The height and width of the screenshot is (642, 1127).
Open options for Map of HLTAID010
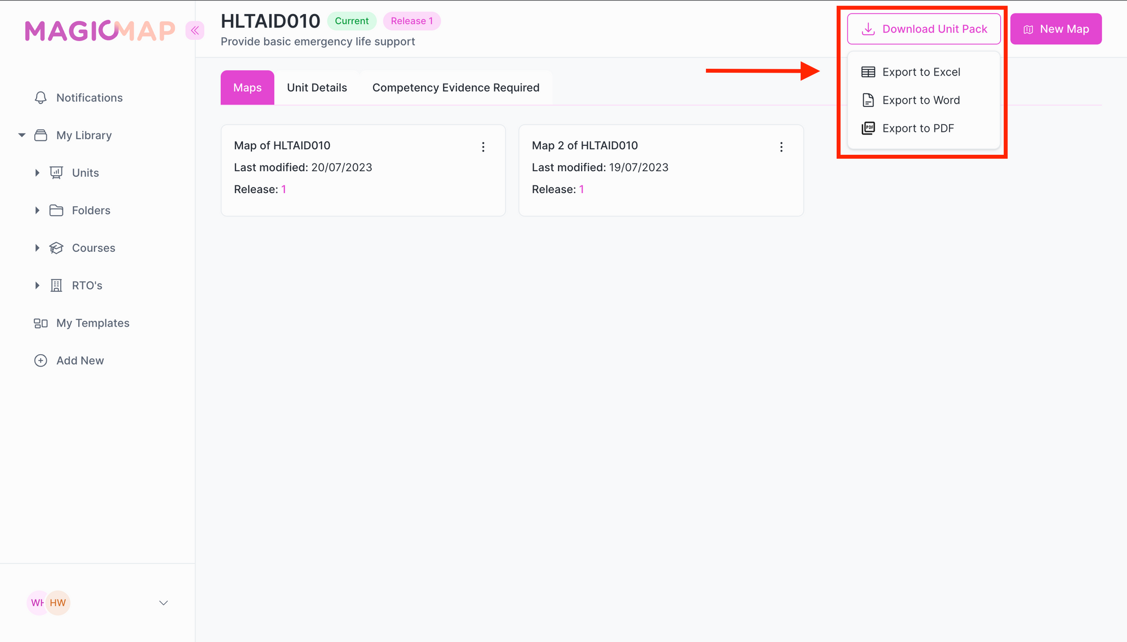click(483, 147)
